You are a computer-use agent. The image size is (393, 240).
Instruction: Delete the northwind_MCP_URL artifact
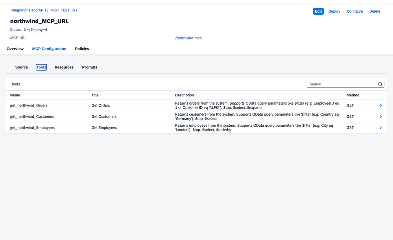pyautogui.click(x=375, y=11)
